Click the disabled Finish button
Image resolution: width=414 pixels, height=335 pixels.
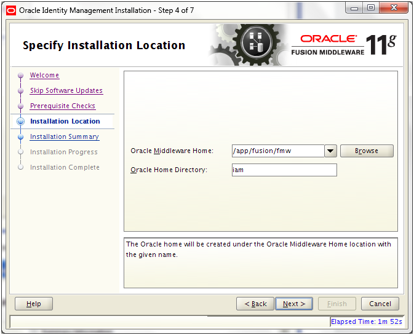point(337,304)
